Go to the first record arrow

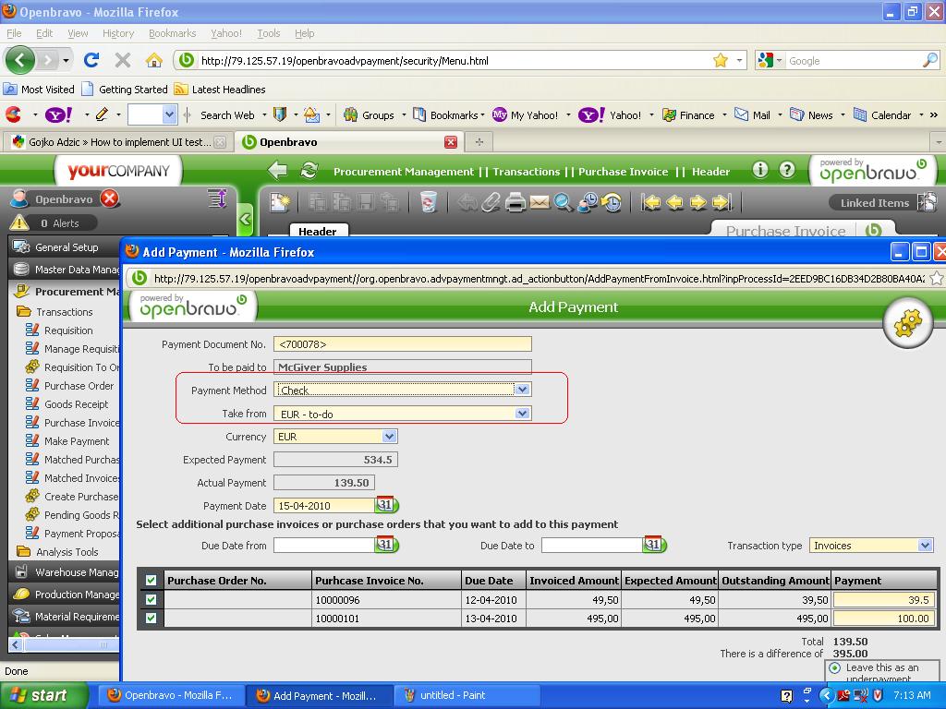pos(650,202)
